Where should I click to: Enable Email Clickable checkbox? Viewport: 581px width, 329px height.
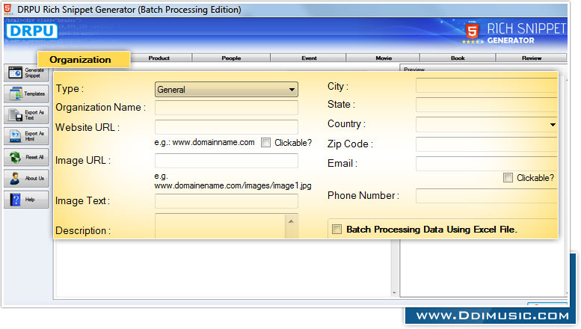pyautogui.click(x=508, y=178)
